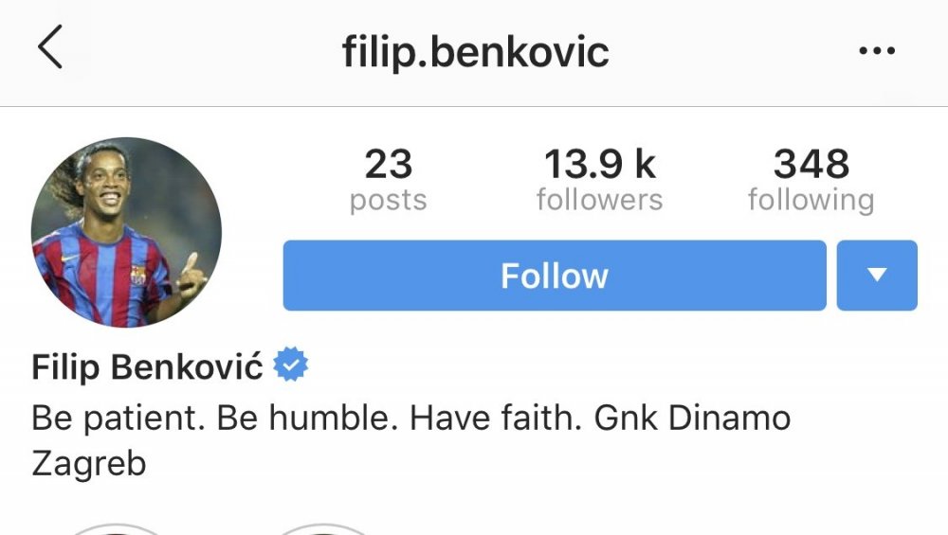This screenshot has width=948, height=535.
Task: View the 23 posts count
Action: point(388,181)
